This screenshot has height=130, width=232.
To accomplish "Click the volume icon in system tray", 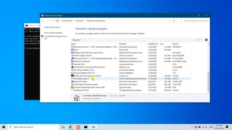I will pyautogui.click(x=206, y=127).
